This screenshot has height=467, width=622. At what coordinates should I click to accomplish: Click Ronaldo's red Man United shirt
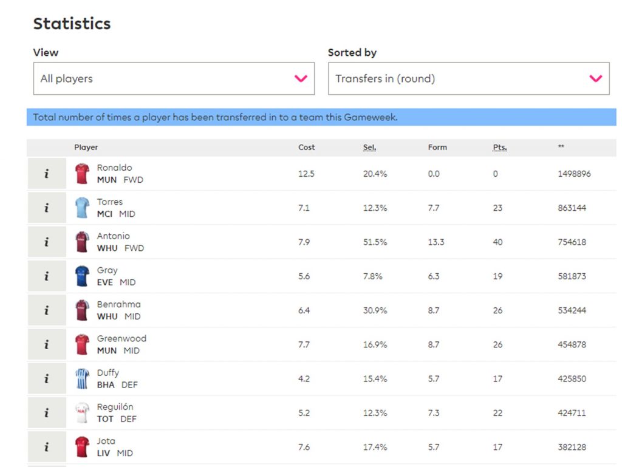[82, 174]
